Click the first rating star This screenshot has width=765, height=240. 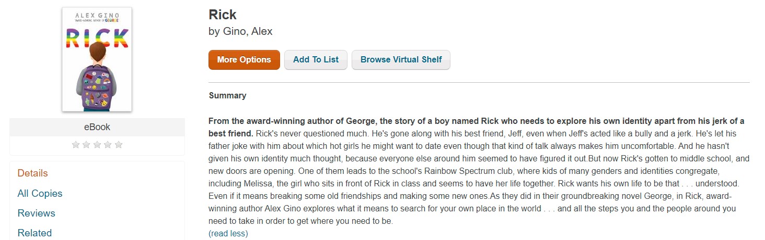(x=76, y=145)
